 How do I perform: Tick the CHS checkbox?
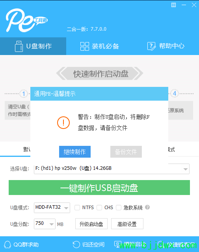pyautogui.click(x=99, y=208)
